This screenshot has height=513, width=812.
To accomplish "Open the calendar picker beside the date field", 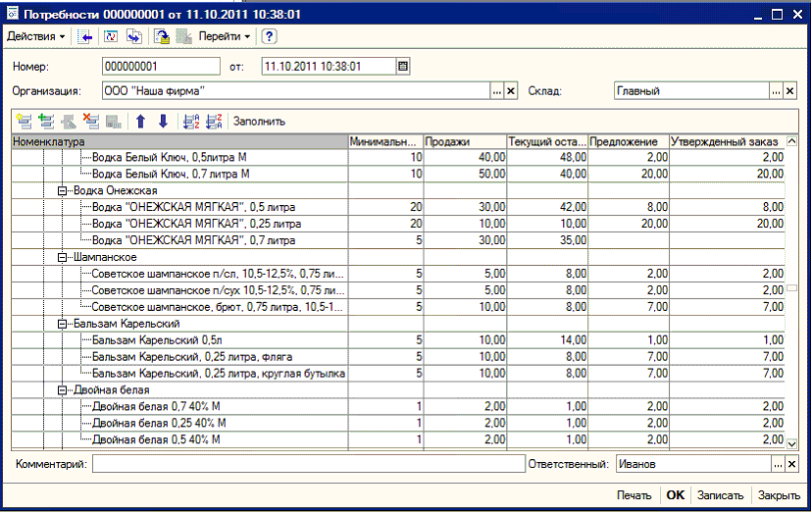I will (402, 67).
